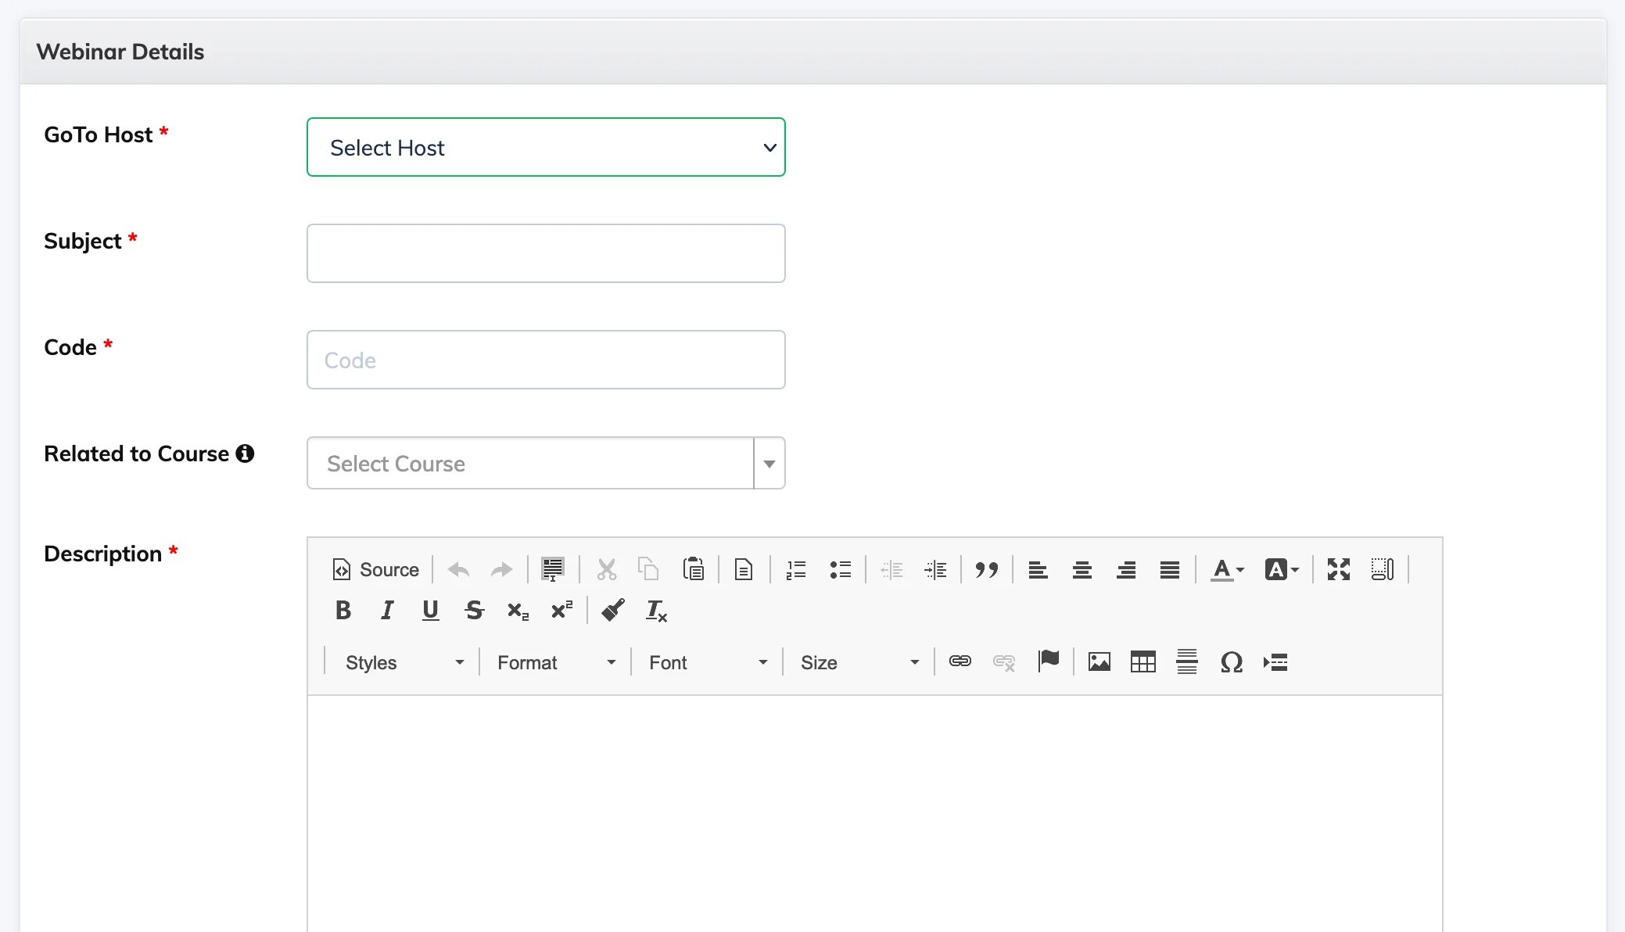Click the Remove Format icon
1625x932 pixels.
pyautogui.click(x=657, y=611)
